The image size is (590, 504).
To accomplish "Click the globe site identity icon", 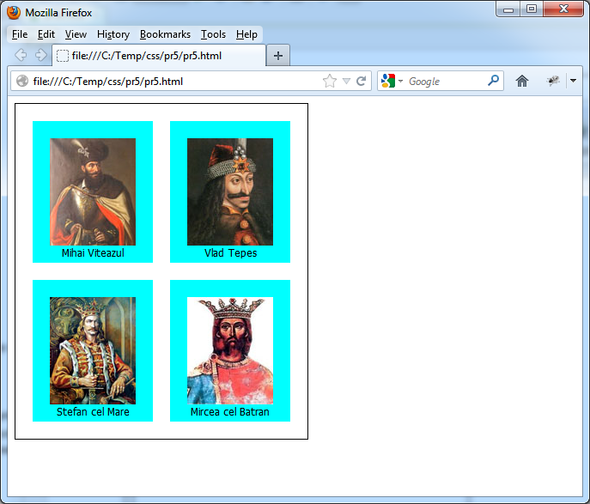I will point(22,81).
